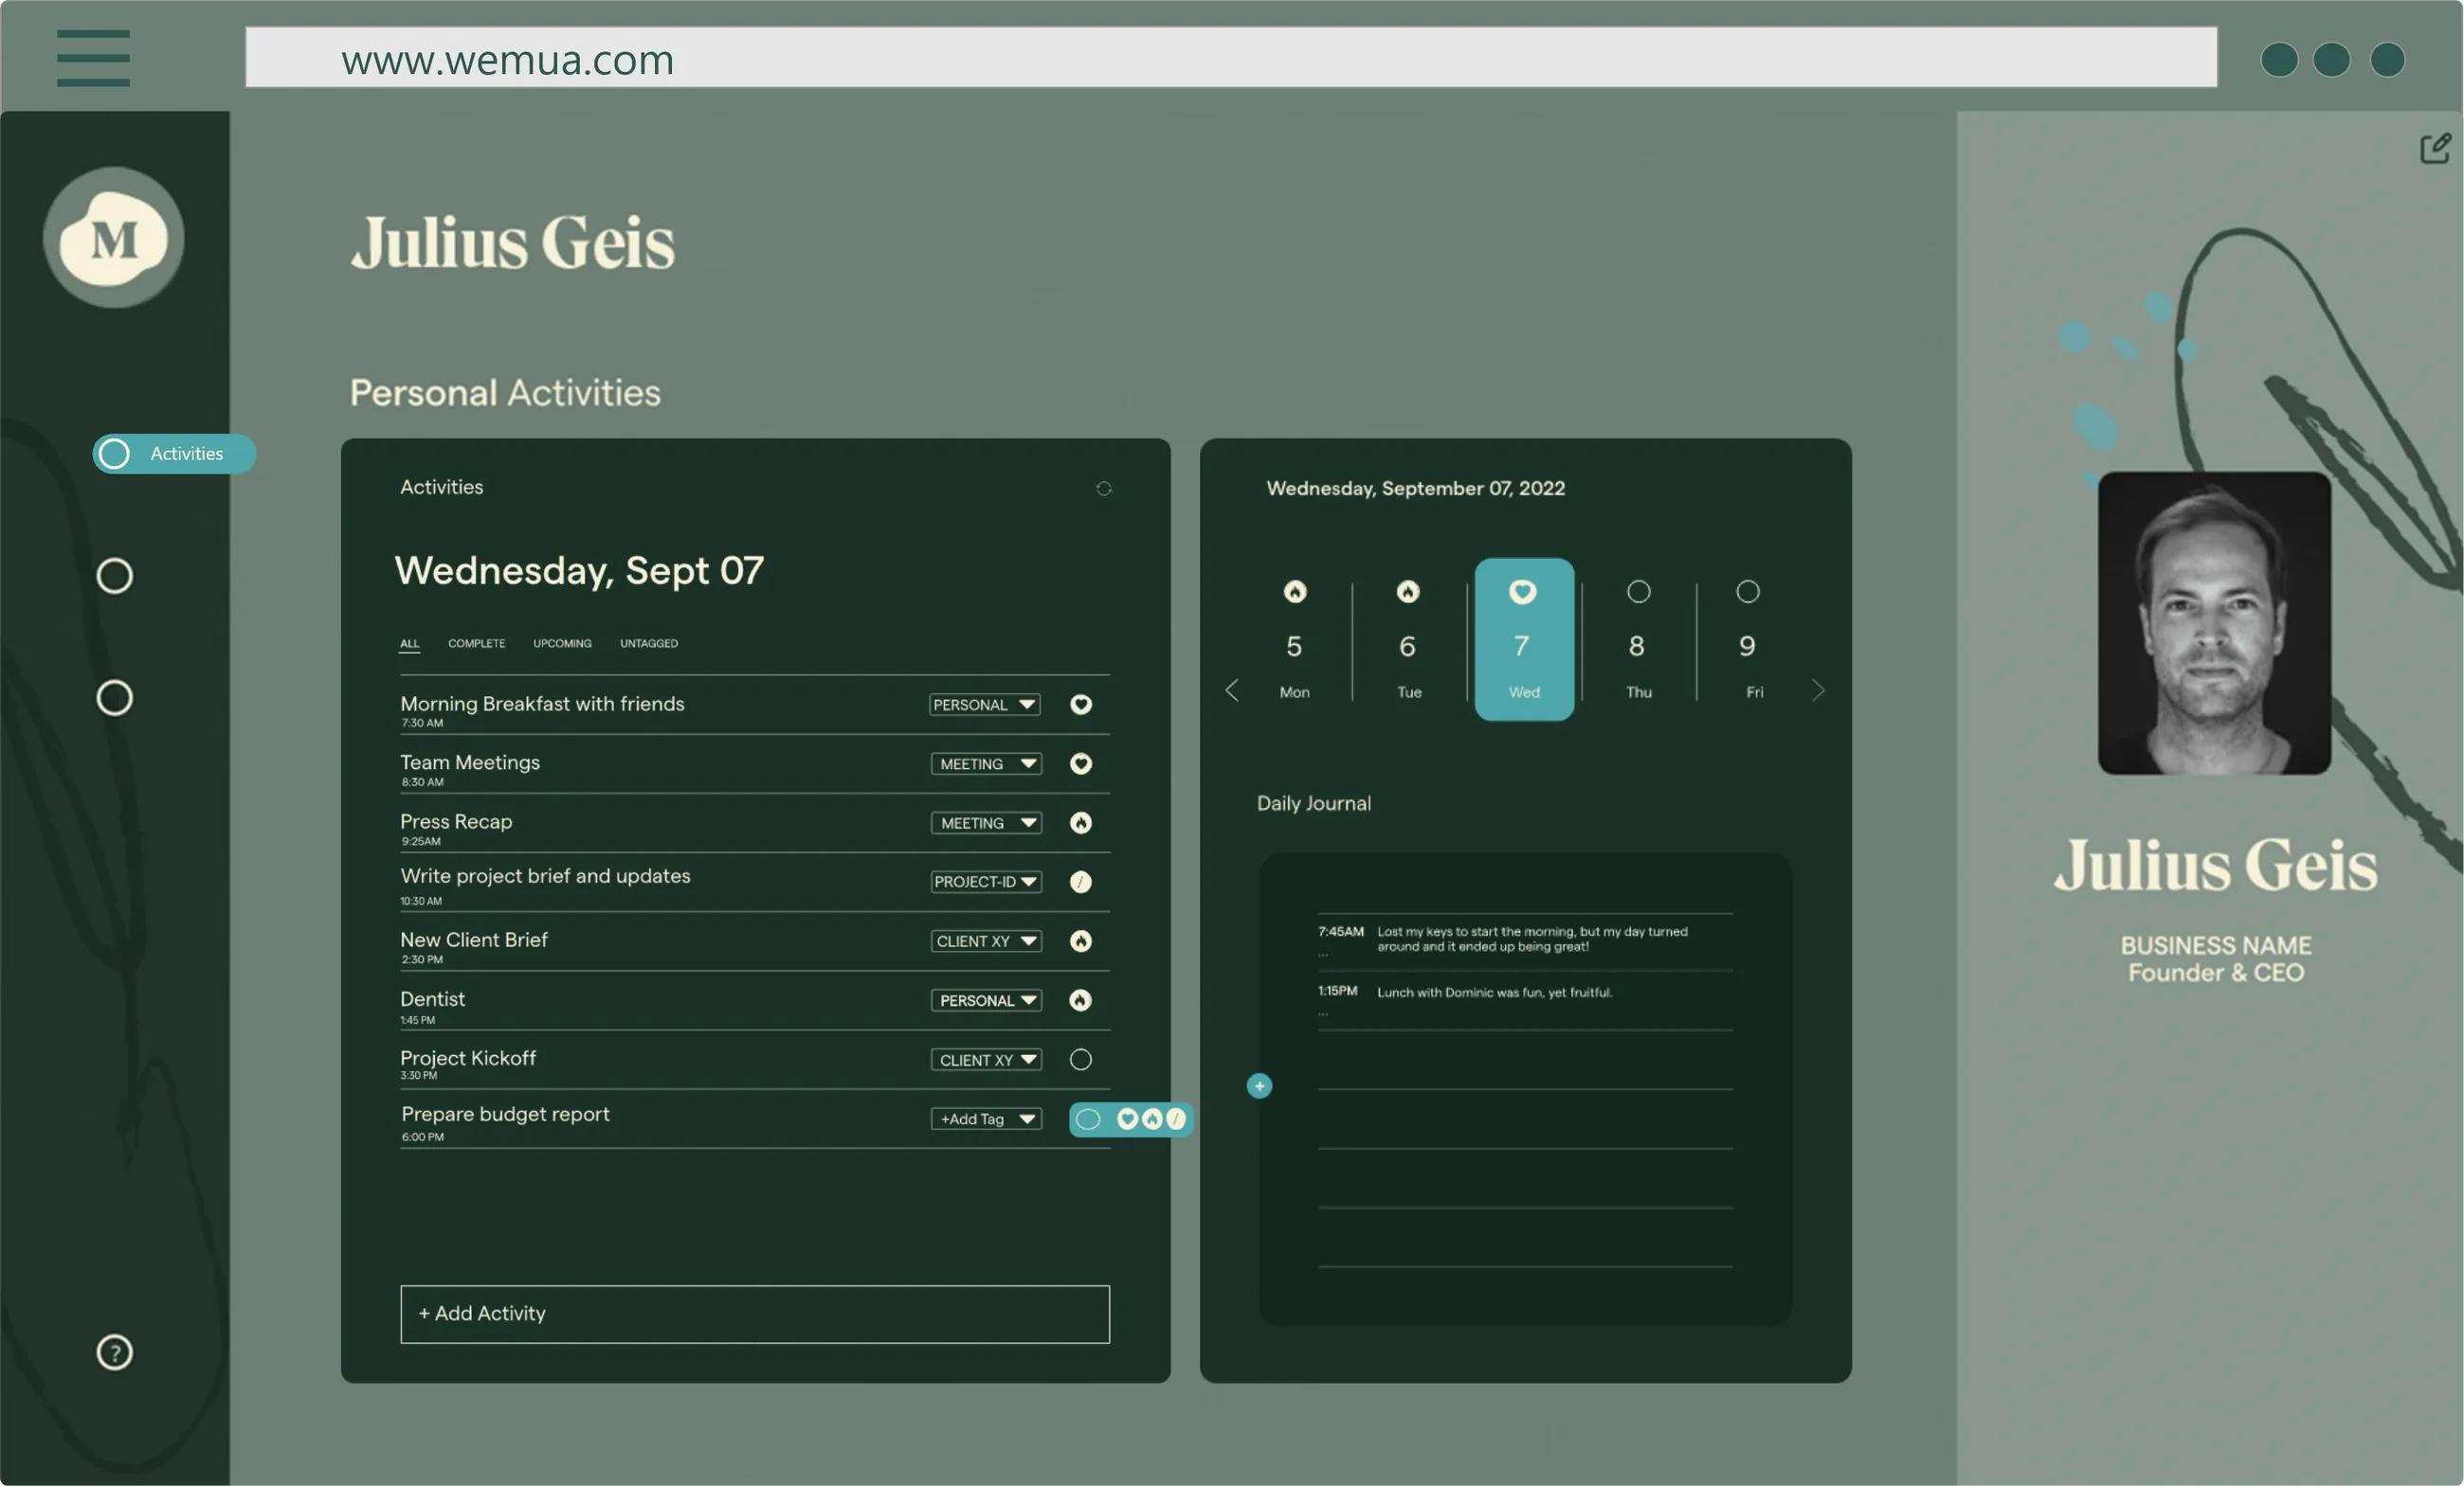Viewport: 2464px width, 1486px height.
Task: Toggle heart status for Morning Breakfast
Action: coord(1080,705)
